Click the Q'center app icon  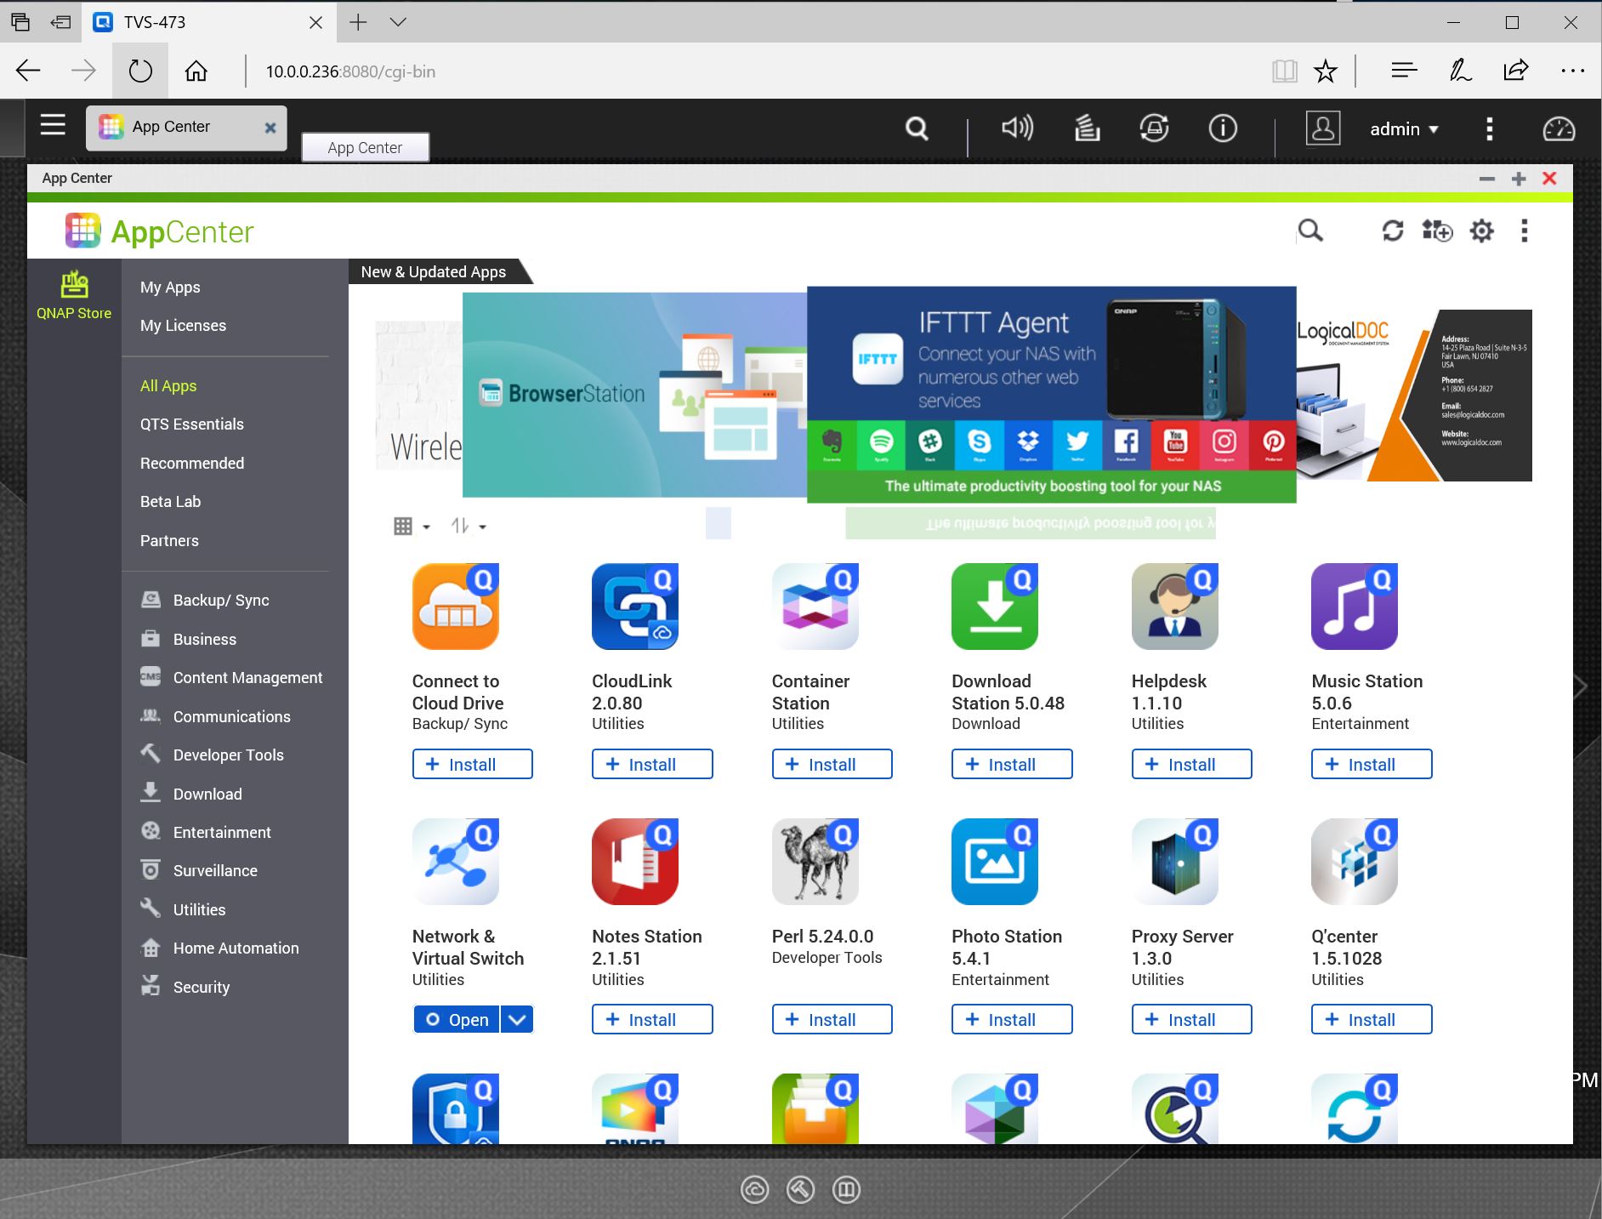coord(1355,862)
